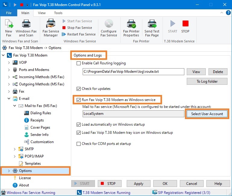
Task: Click ribbon START T.38 Modem Service
Action: pyautogui.click(x=173, y=26)
